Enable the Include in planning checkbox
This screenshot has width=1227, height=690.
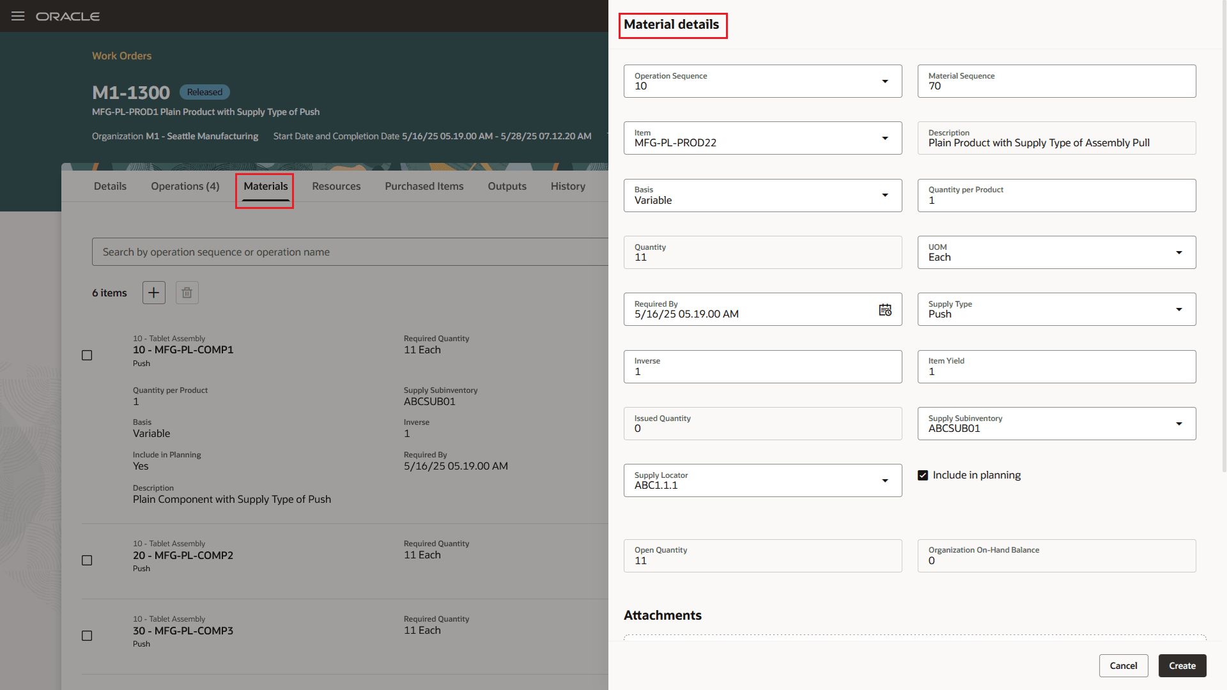click(923, 475)
